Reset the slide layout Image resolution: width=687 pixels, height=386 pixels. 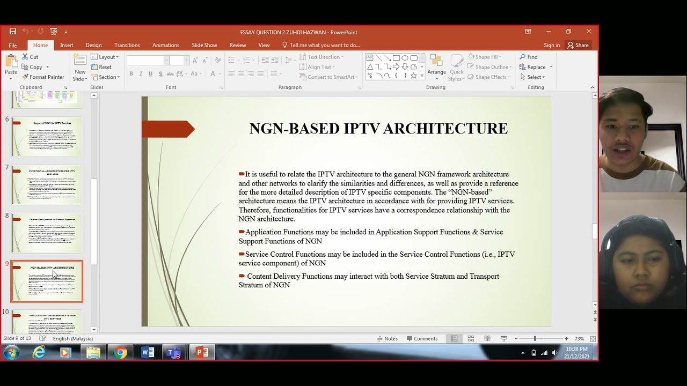[x=101, y=67]
